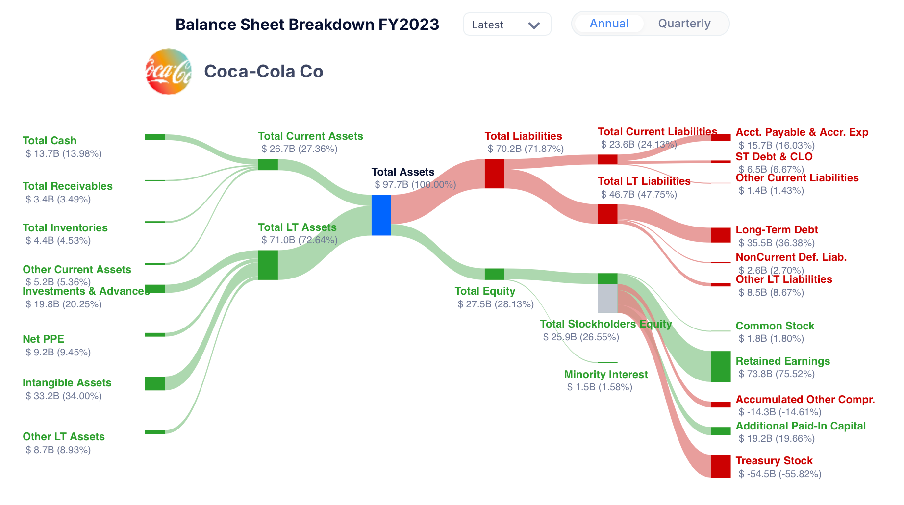This screenshot has height=505, width=904.
Task: Click the Total LT Liabilities red node
Action: coord(607,214)
